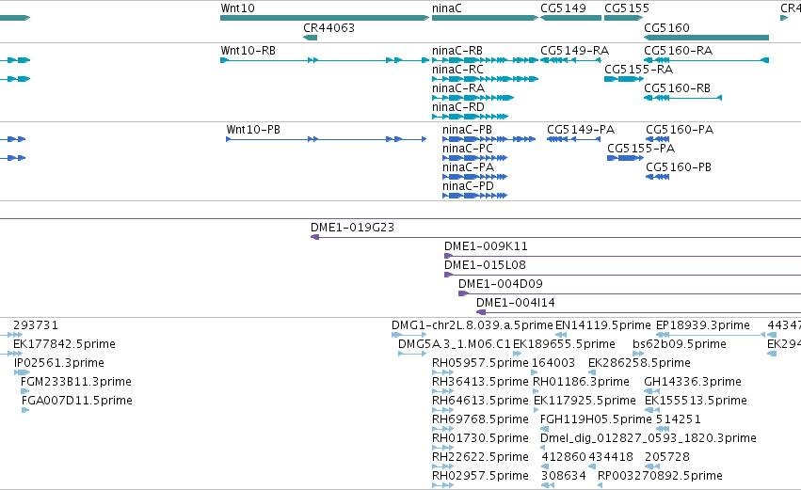Viewport: 801px width, 490px height.
Task: Click the CG5155-RA transcript
Action: click(624, 79)
